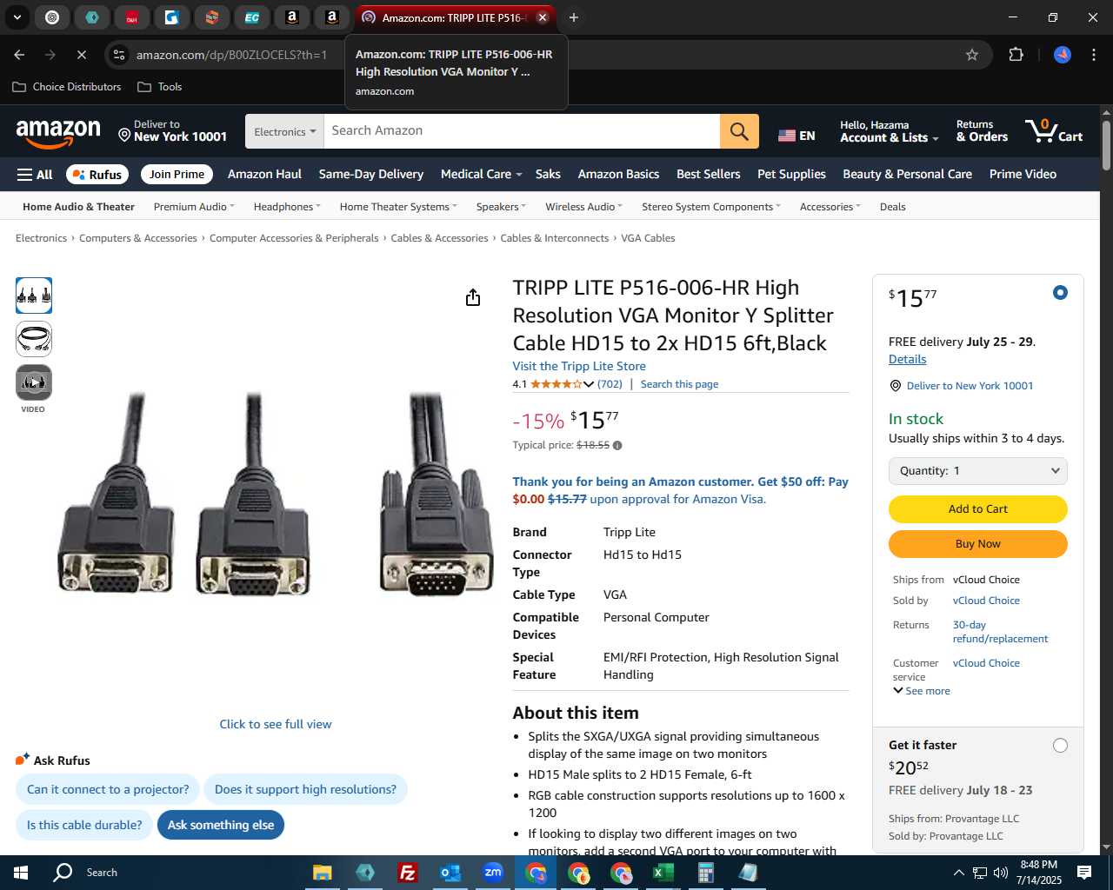Click 30-day refund/replacement link
This screenshot has height=890, width=1113.
[1000, 632]
